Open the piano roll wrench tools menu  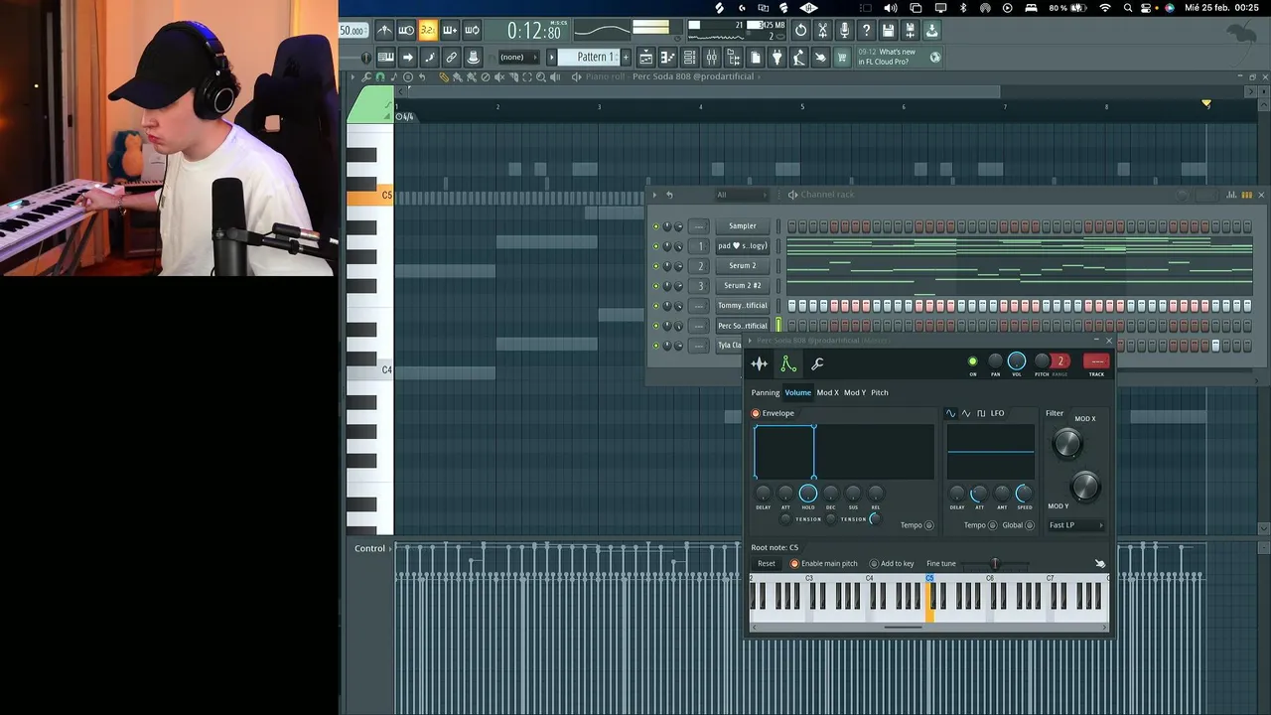[x=366, y=76]
